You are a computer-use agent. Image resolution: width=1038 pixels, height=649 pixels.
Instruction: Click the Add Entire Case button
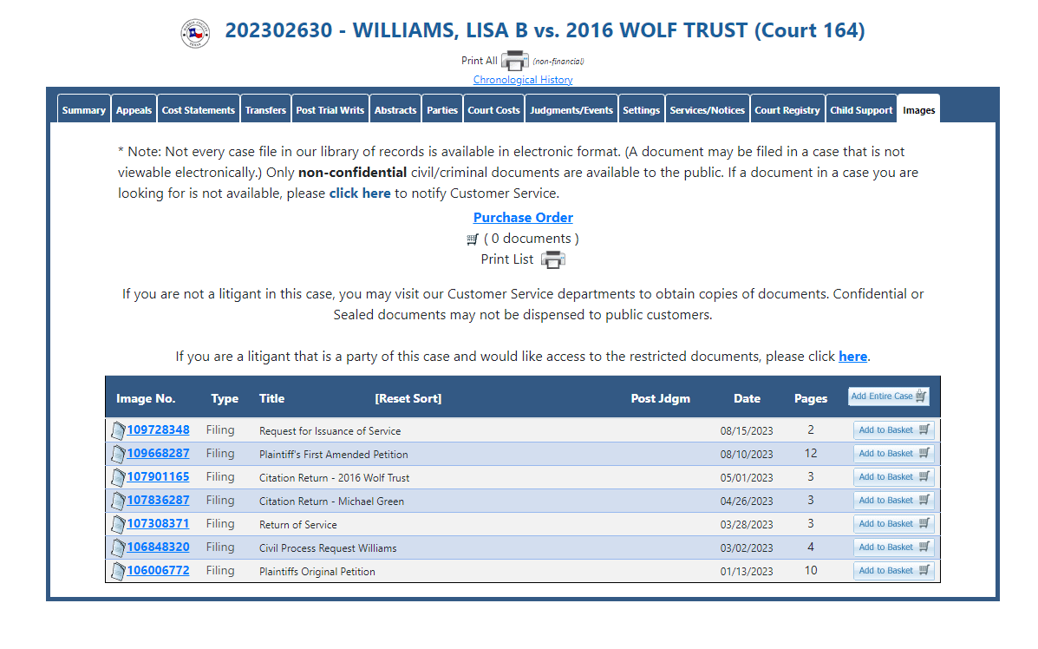tap(889, 397)
